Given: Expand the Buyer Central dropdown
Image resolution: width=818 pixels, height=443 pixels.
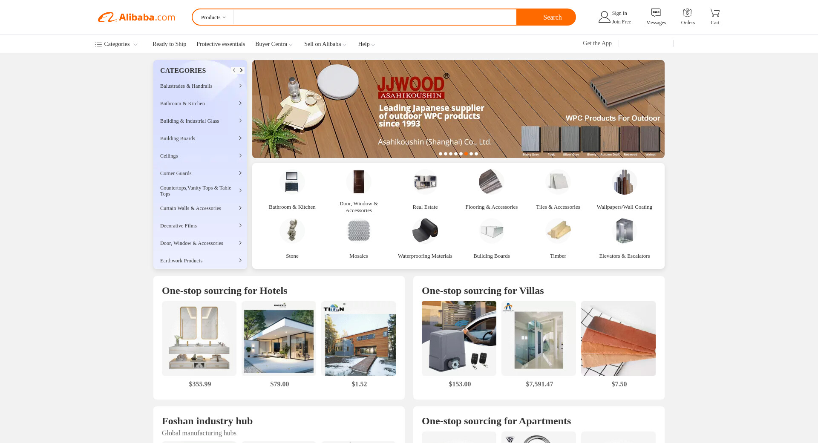Looking at the screenshot, I should (274, 44).
